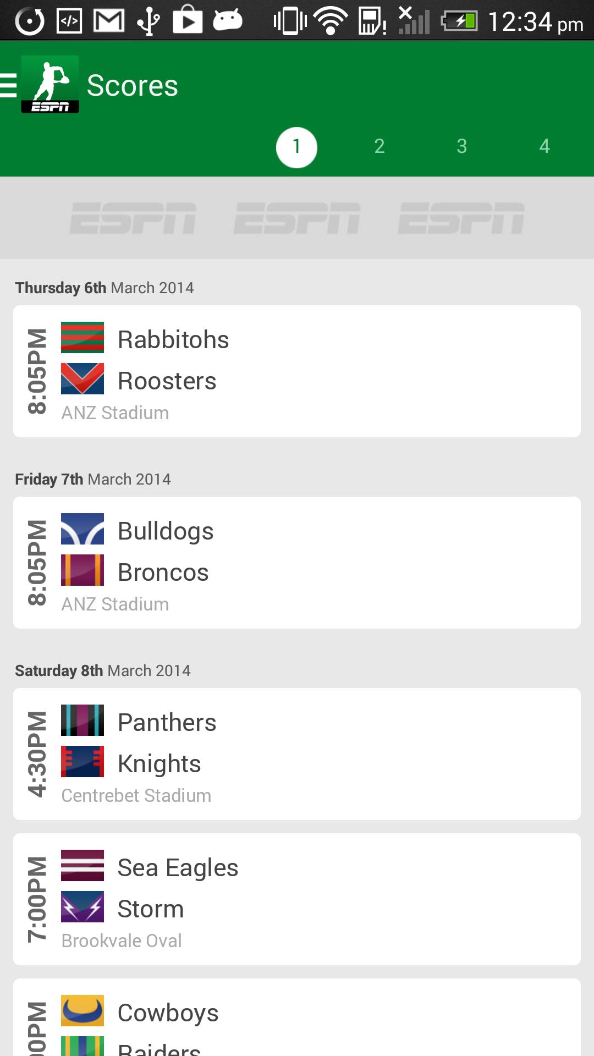
Task: Tap the ESPN banner advertisement
Action: tap(297, 218)
